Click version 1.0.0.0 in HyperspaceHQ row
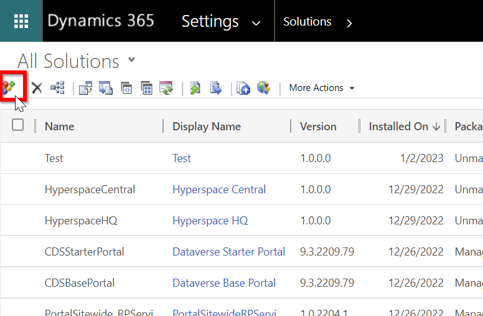 (316, 221)
